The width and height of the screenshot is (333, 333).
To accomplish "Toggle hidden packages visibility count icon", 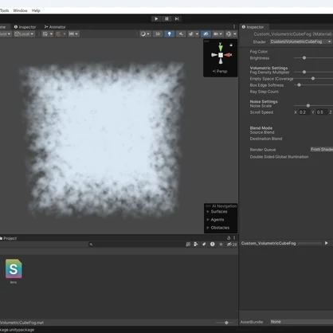I will (x=232, y=245).
